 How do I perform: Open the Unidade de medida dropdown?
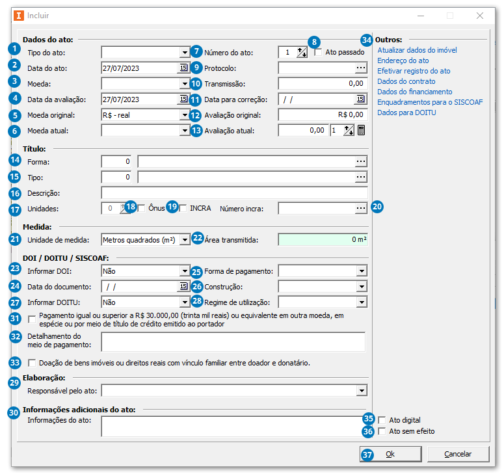coord(184,239)
